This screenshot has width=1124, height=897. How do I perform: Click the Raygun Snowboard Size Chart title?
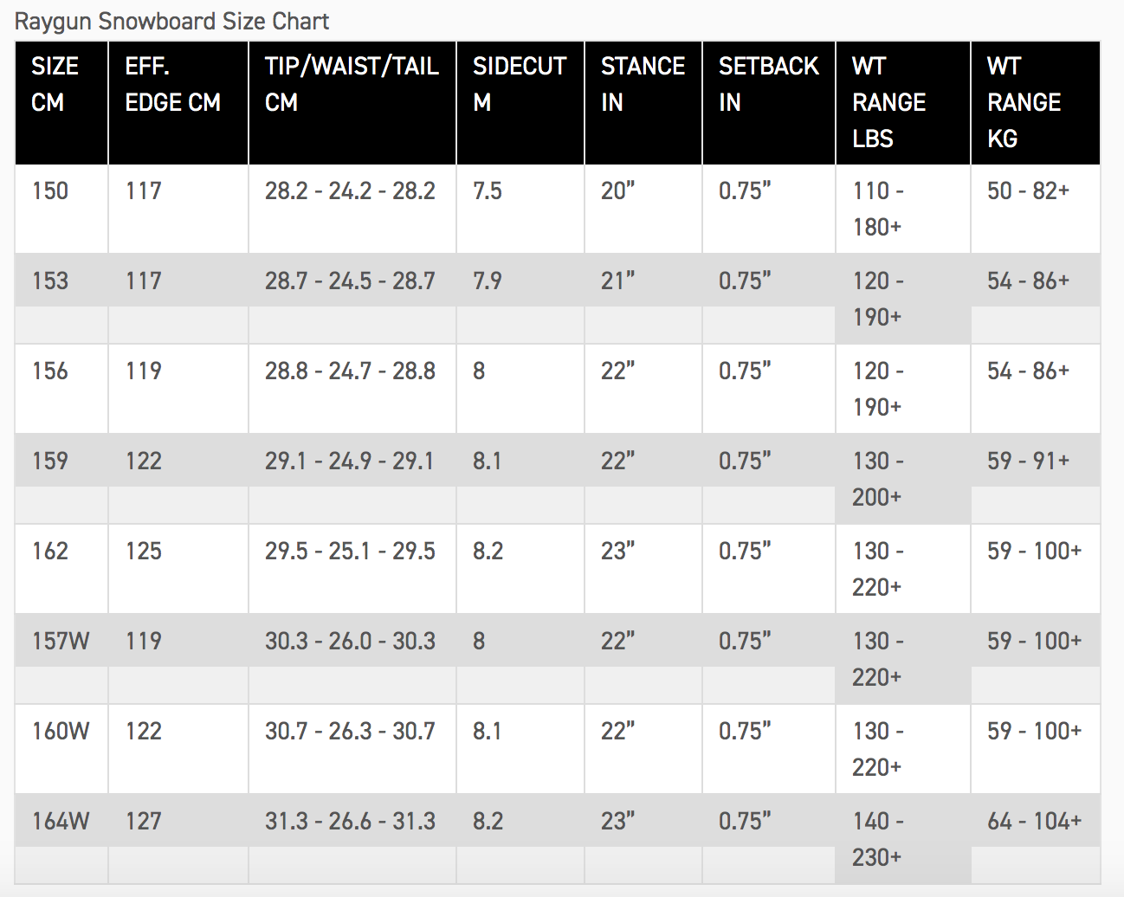tap(172, 21)
